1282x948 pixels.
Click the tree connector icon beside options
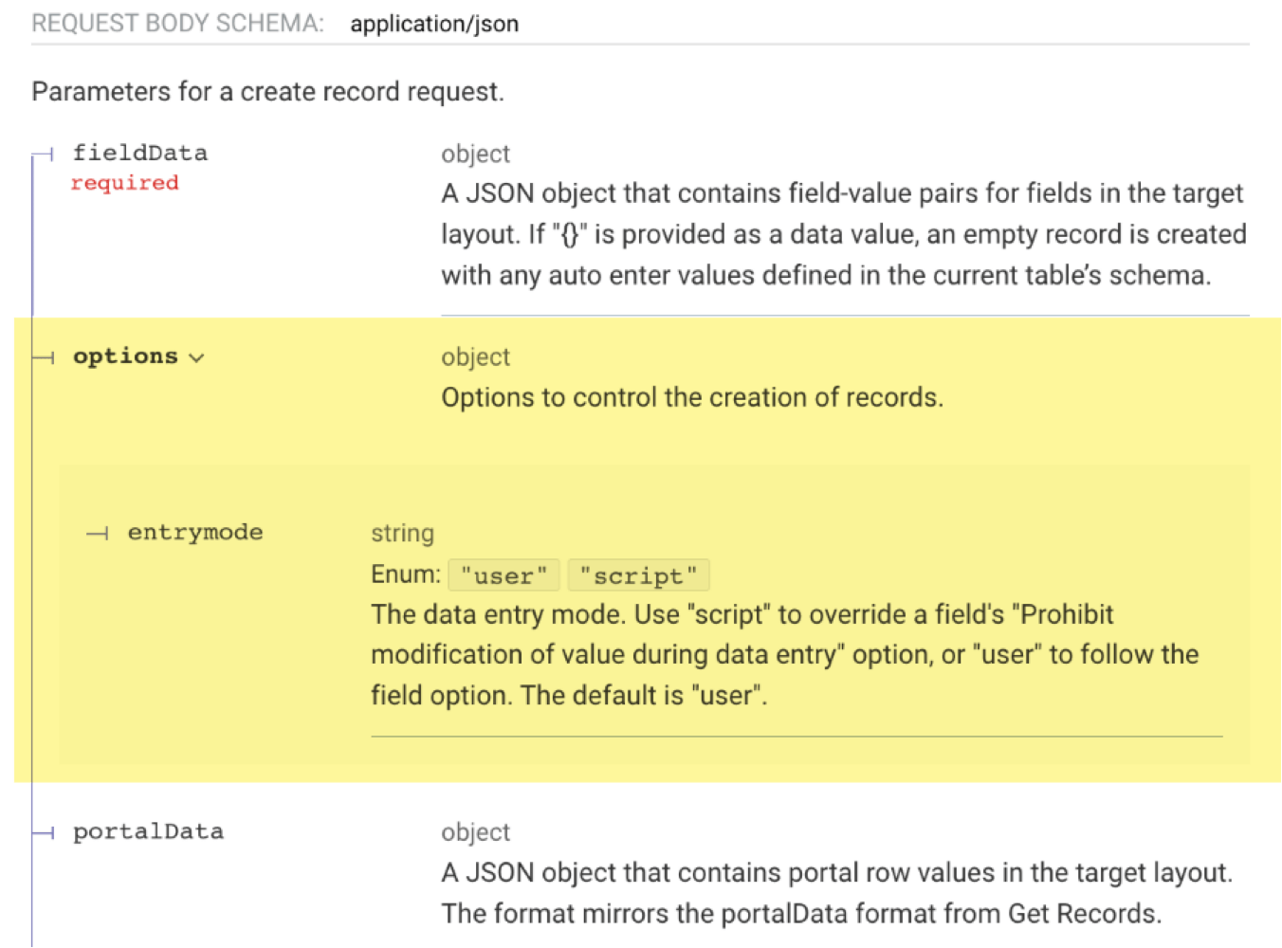[x=44, y=357]
